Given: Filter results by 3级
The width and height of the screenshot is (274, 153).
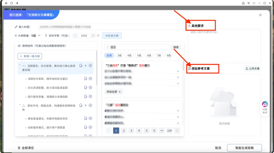Looking at the screenshot, I should [x=119, y=55].
